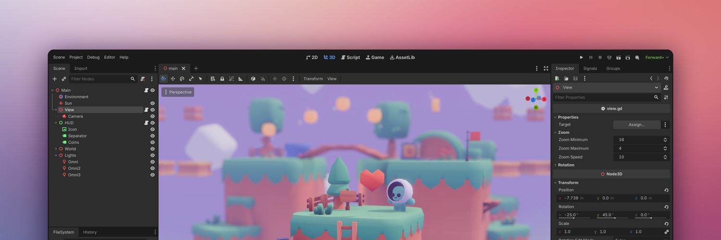Click the Run current scene clapper icon
Screen dimensions: 721x240
click(619, 57)
